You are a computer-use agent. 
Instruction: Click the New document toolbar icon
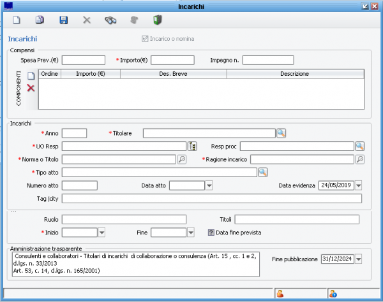(x=16, y=20)
